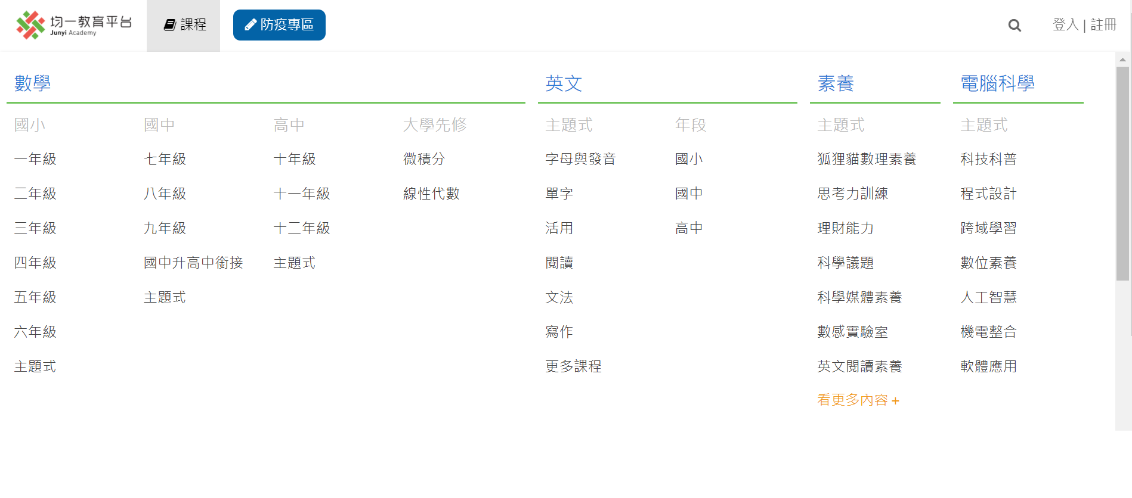Open 跨域學習 course

click(x=988, y=228)
